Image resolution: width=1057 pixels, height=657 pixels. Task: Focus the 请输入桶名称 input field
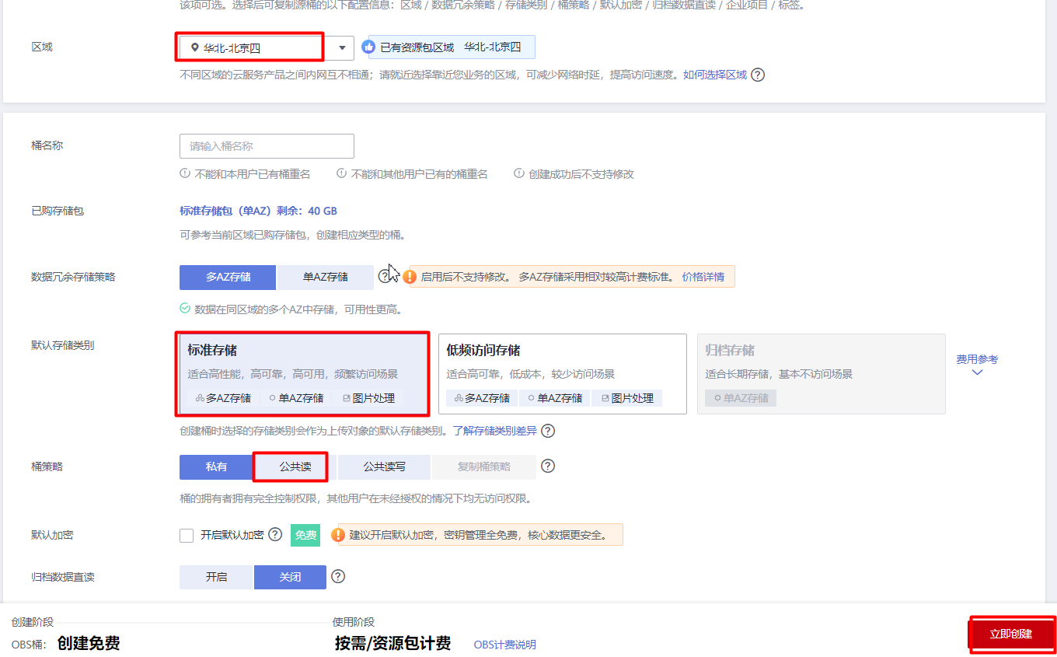[x=267, y=146]
